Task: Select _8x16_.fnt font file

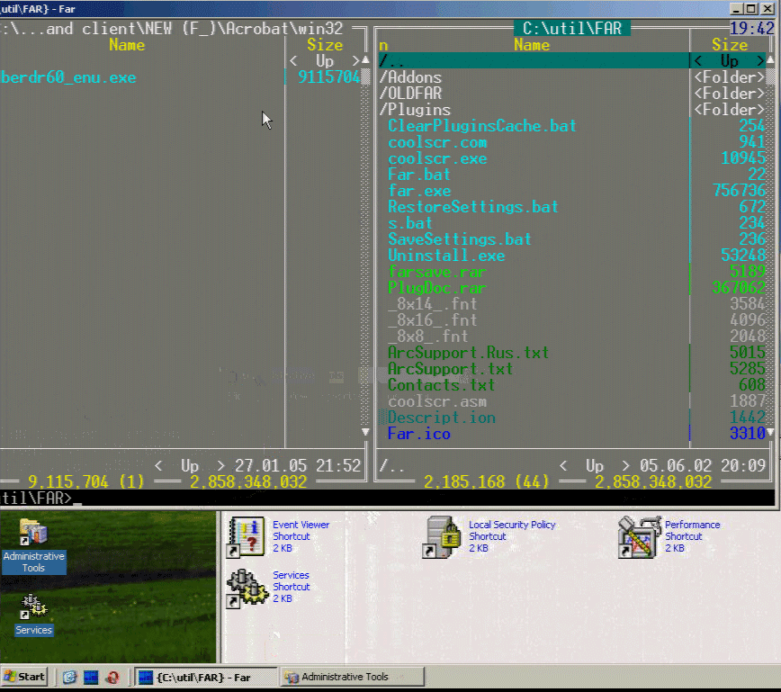Action: (432, 320)
